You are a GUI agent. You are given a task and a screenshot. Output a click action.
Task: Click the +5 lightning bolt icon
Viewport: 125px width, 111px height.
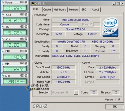pos(3,27)
